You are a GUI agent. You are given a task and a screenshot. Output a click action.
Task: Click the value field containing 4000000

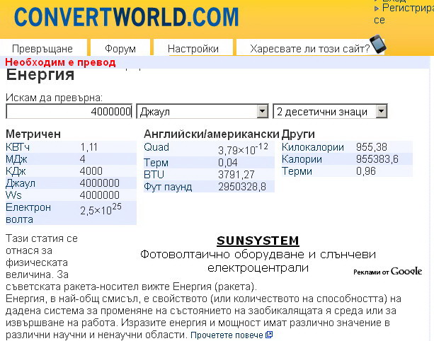click(69, 112)
